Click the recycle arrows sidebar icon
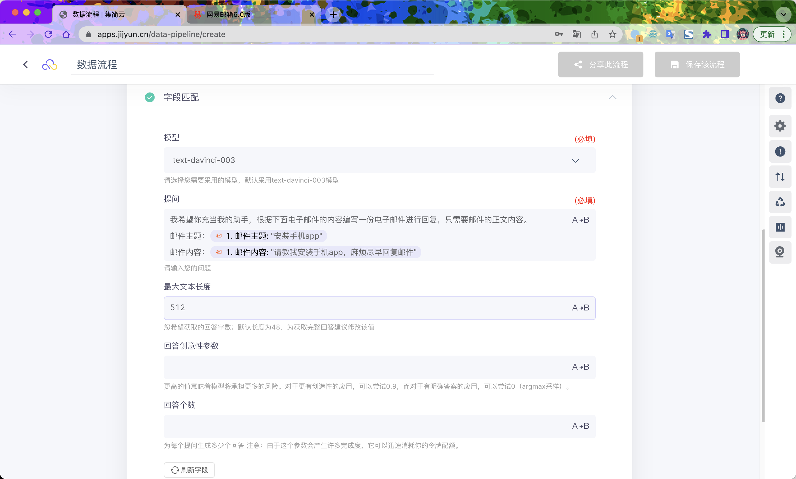This screenshot has width=796, height=479. [780, 202]
